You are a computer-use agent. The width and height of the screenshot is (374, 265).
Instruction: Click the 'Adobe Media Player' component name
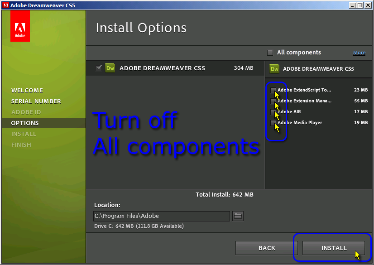click(300, 123)
